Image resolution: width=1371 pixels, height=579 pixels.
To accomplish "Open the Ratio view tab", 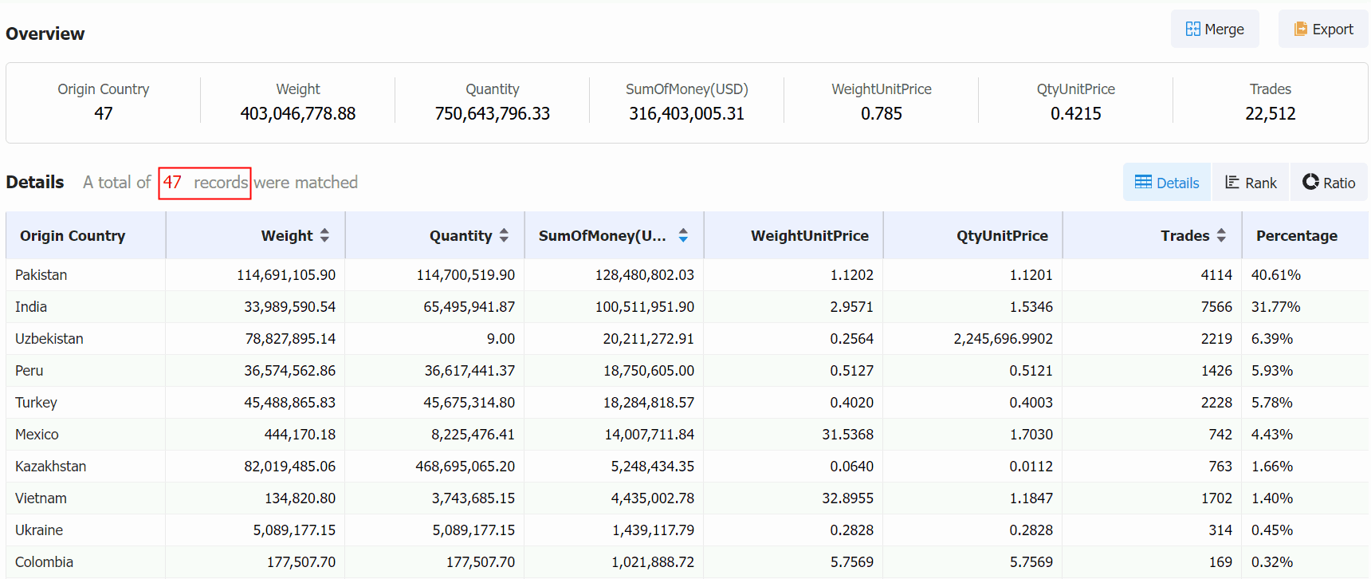I will pyautogui.click(x=1329, y=183).
